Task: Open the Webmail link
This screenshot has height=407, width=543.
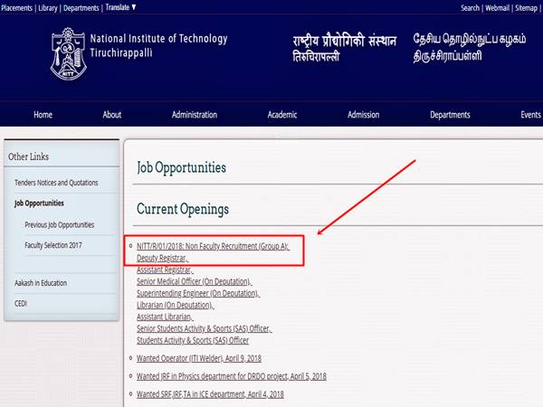Action: pos(497,8)
